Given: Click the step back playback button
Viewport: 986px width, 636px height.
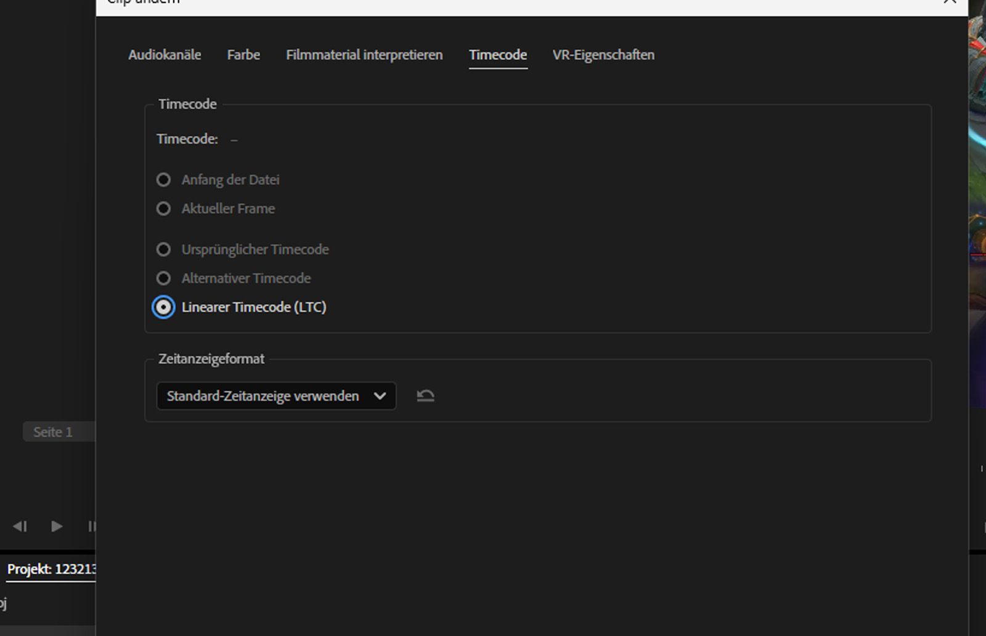Looking at the screenshot, I should point(20,526).
